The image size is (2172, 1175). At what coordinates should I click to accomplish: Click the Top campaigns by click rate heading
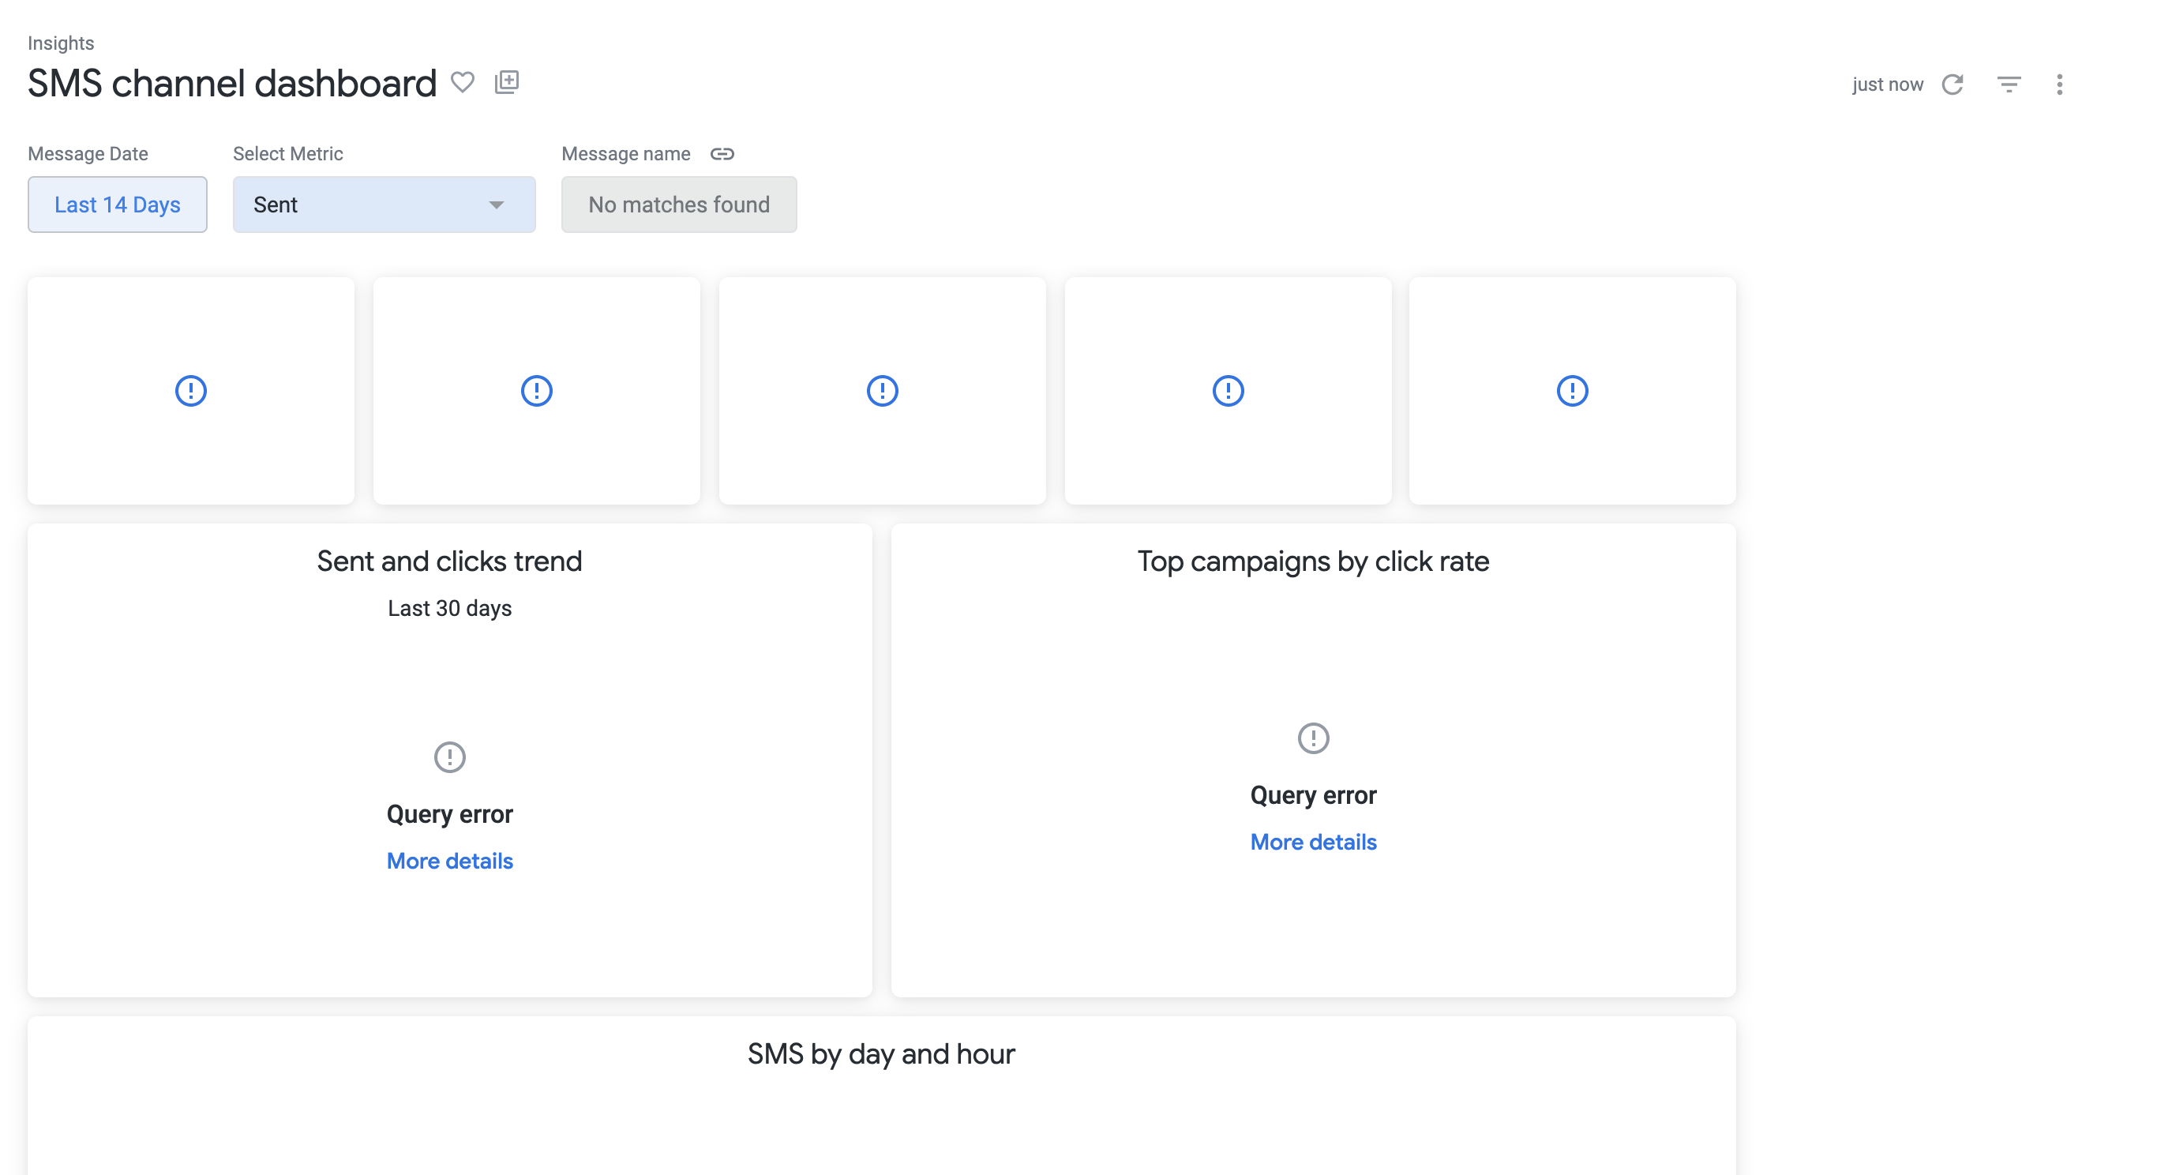click(x=1313, y=561)
